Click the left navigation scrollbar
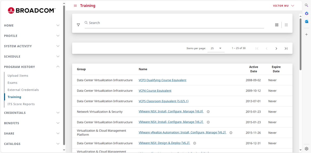 pos(64,75)
